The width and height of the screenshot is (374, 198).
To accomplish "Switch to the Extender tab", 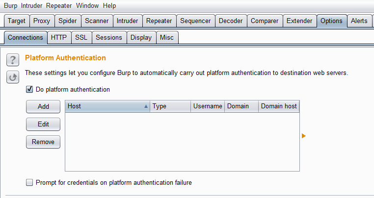I will click(299, 21).
